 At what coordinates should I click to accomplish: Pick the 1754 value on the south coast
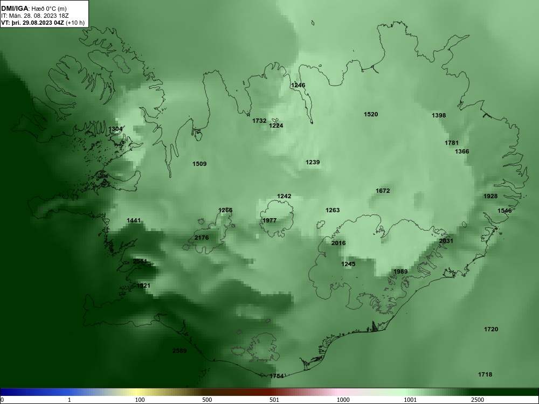click(x=277, y=376)
